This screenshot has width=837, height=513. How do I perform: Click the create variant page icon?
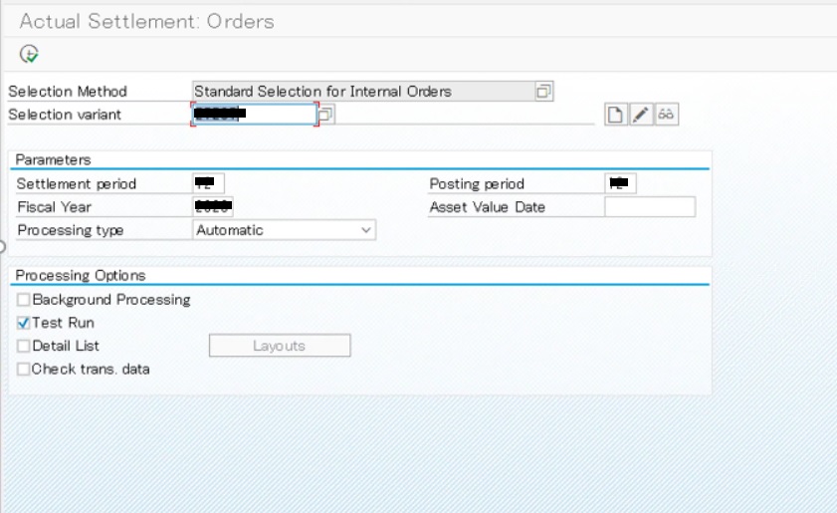click(616, 115)
